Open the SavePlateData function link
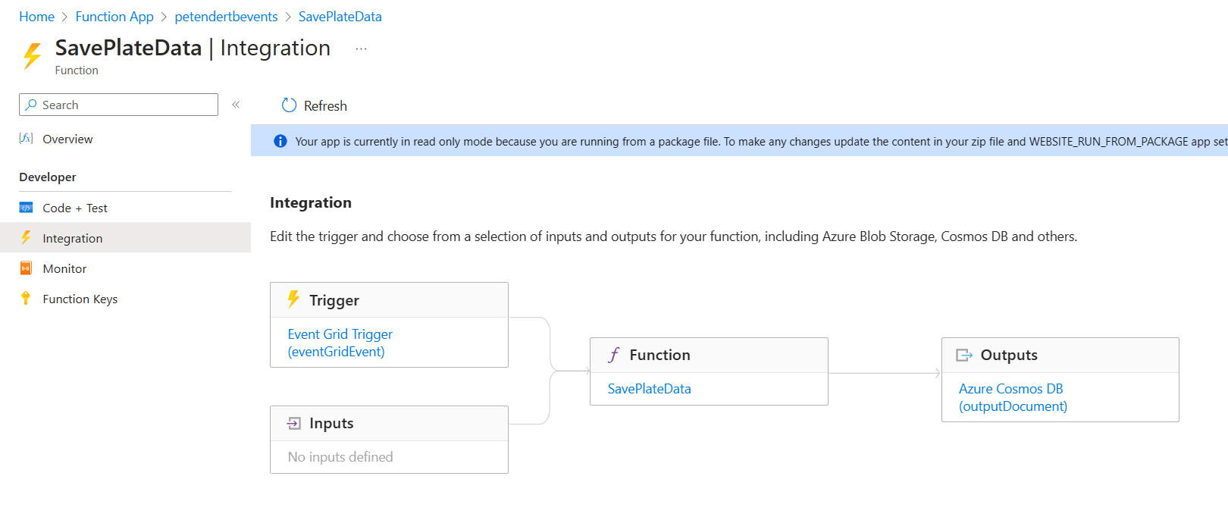 point(650,389)
